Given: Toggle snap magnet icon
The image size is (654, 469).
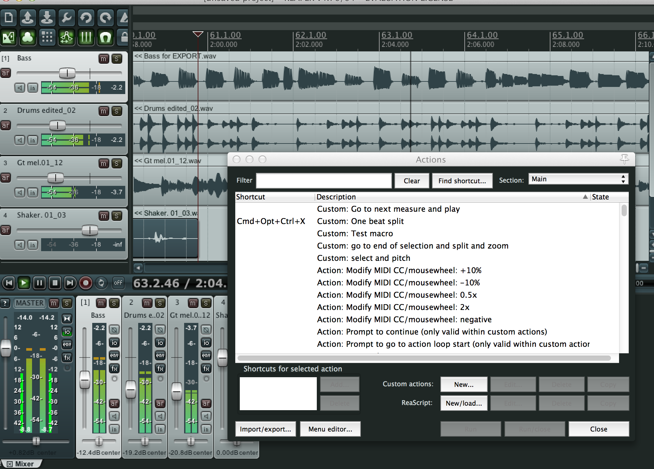Looking at the screenshot, I should tap(105, 37).
